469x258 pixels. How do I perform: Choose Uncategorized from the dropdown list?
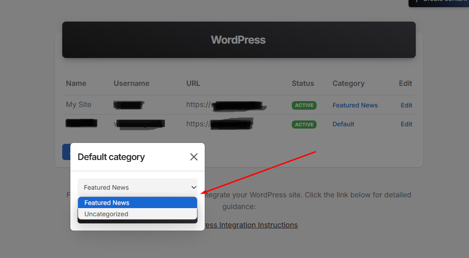[x=138, y=214]
